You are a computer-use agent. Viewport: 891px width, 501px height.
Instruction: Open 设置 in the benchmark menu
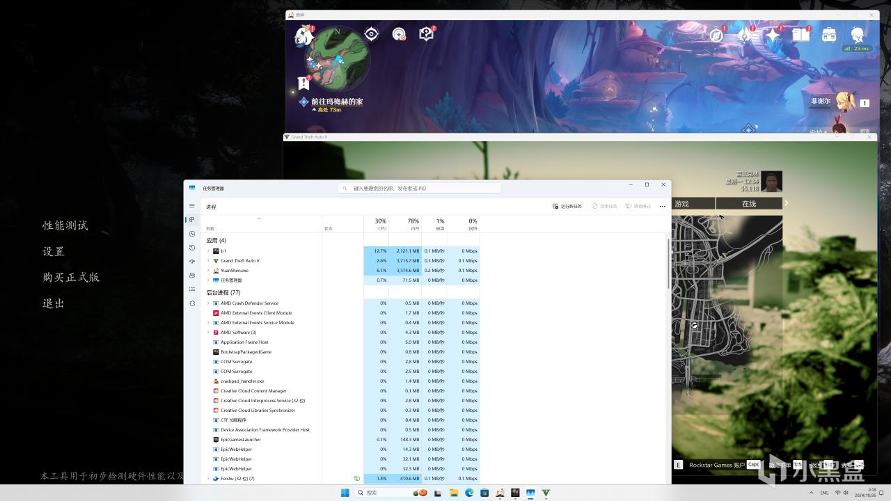click(54, 251)
